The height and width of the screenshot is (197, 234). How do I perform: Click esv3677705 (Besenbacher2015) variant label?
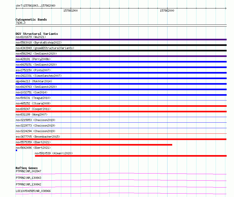click(x=38, y=137)
